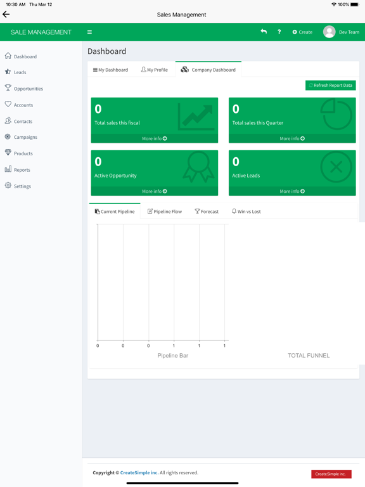Open Campaigns target icon in sidebar
Viewport: 365px width, 487px height.
(8, 137)
